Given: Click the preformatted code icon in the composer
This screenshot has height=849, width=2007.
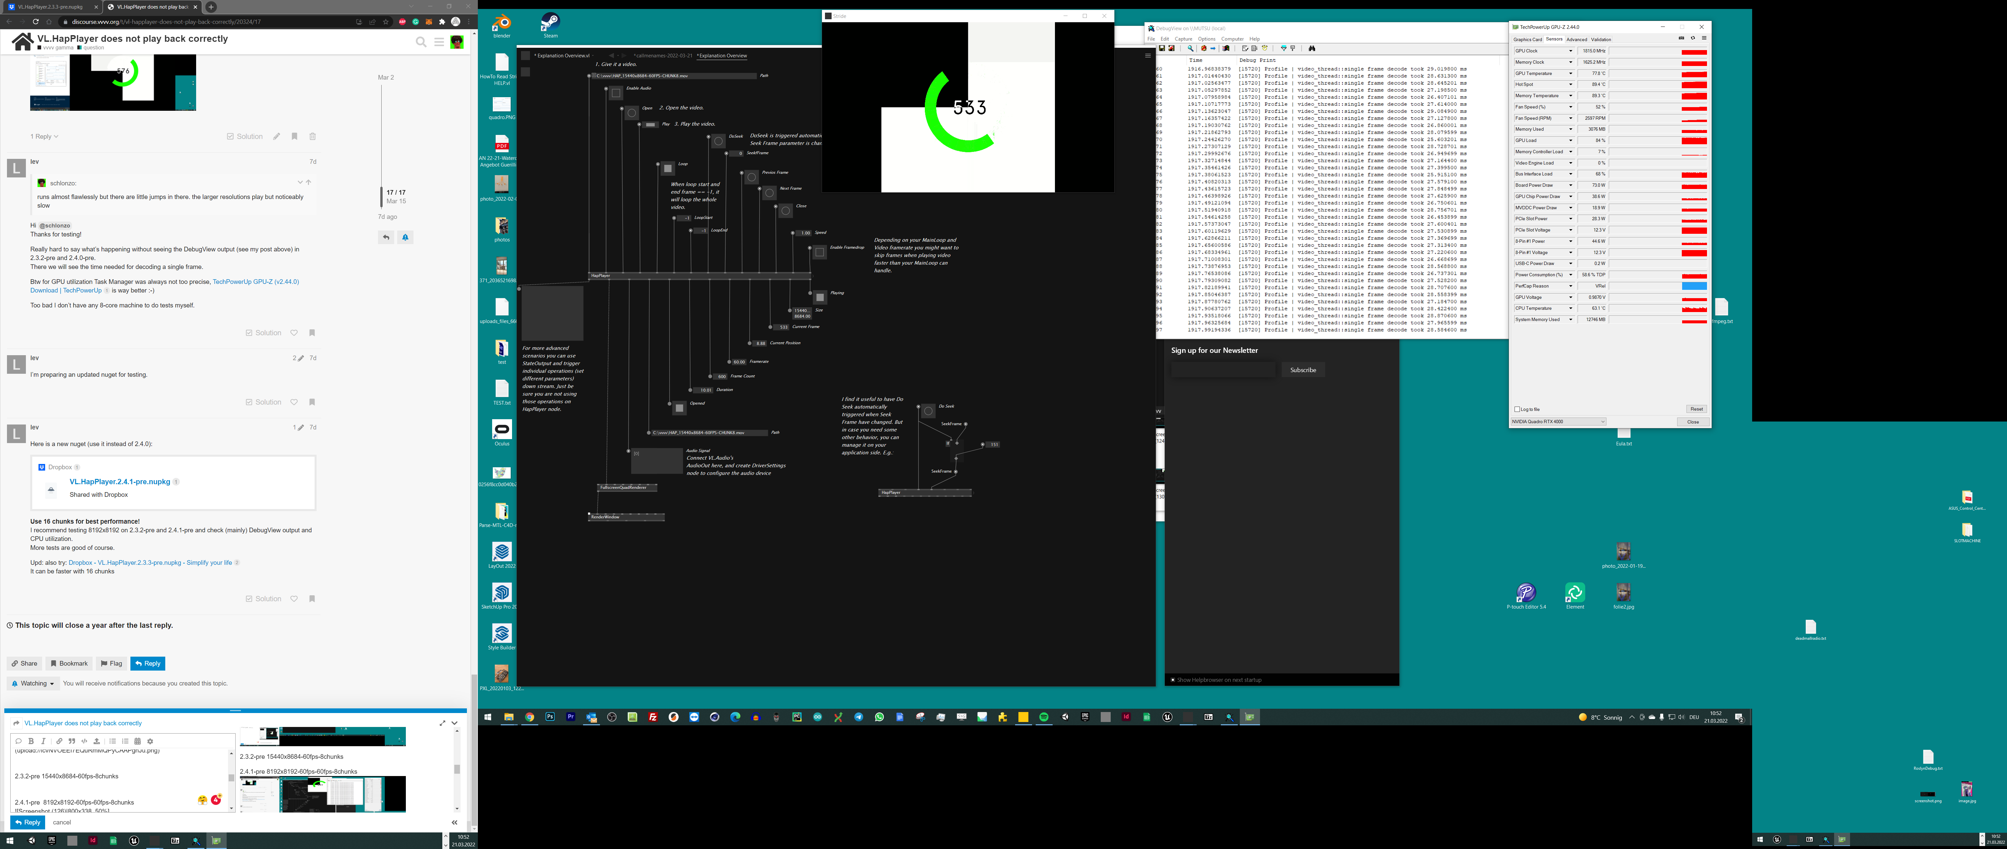Looking at the screenshot, I should (84, 742).
